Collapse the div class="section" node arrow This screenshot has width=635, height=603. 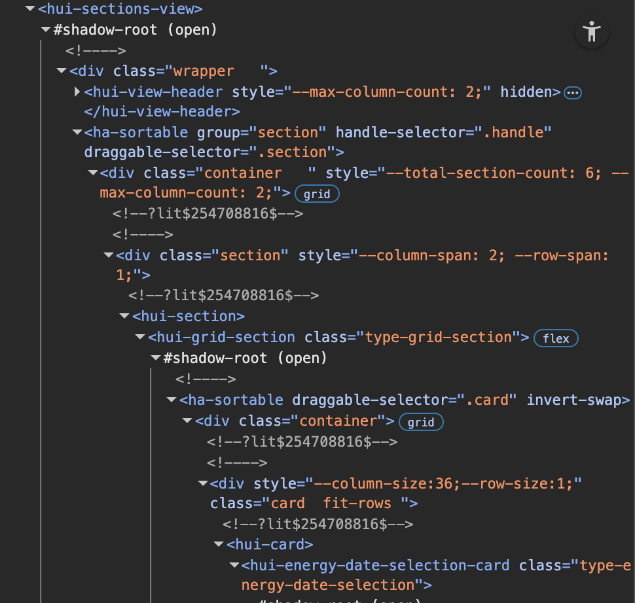(109, 255)
